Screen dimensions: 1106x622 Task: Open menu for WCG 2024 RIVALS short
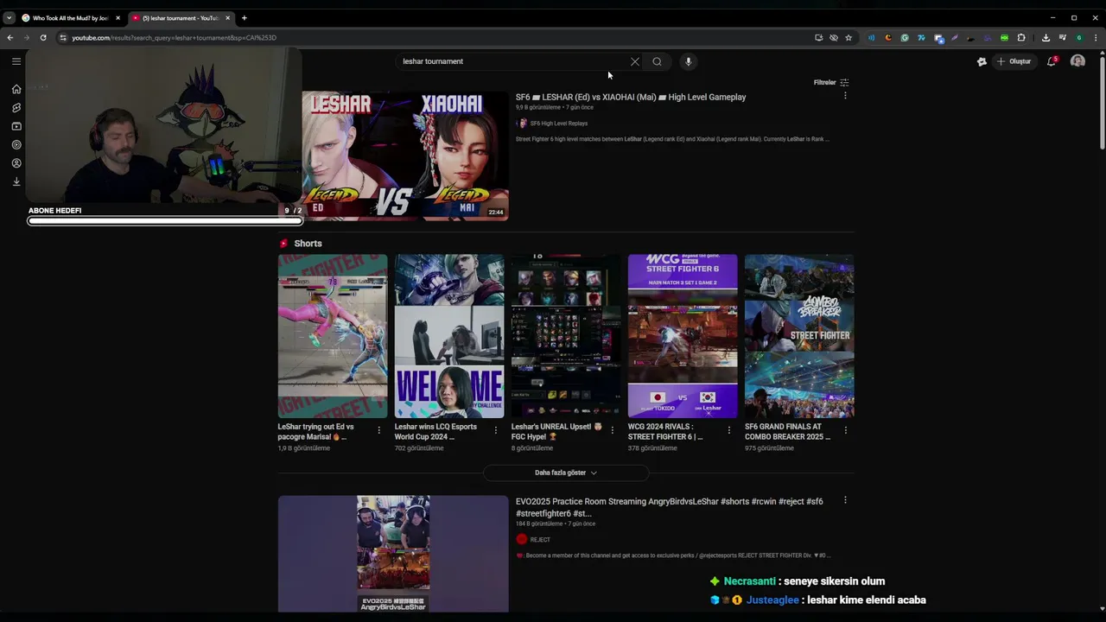[728, 430]
